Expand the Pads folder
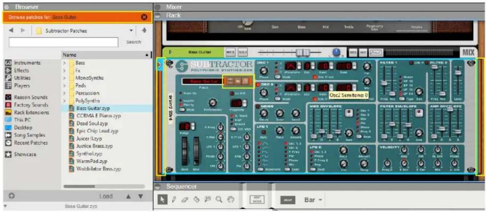 click(64, 86)
